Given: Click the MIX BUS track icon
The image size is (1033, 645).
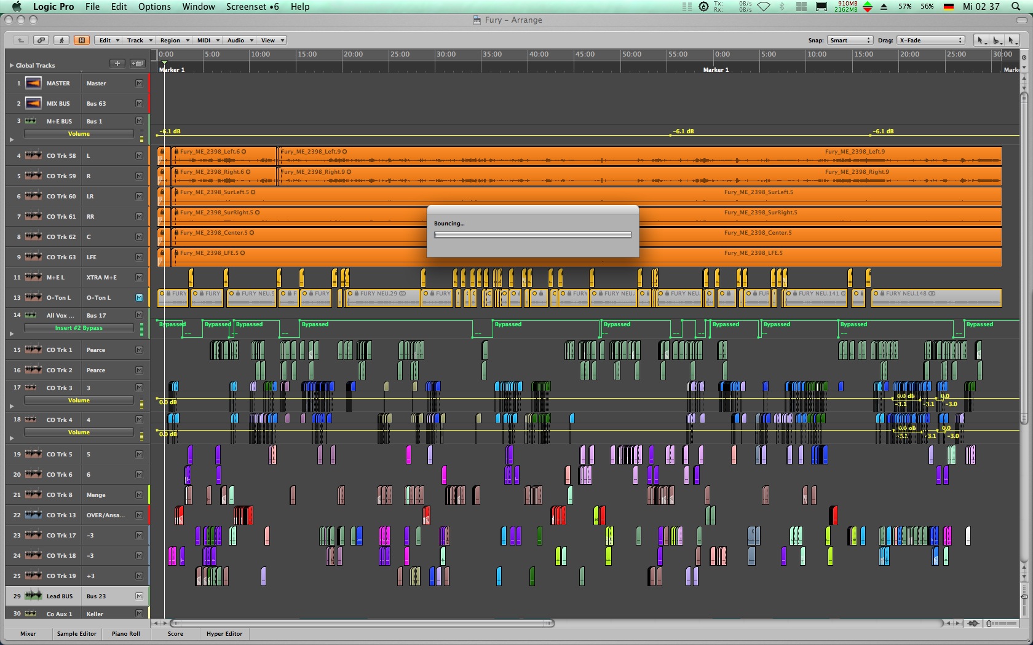Looking at the screenshot, I should pyautogui.click(x=33, y=103).
